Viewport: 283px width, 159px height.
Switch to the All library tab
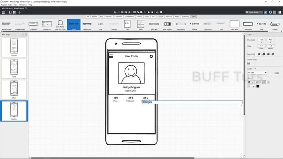[88, 17]
